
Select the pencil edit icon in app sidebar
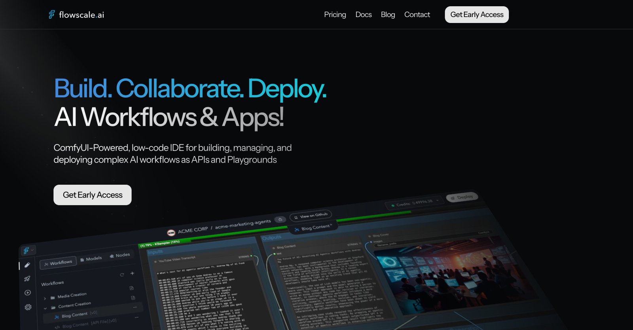(x=27, y=265)
